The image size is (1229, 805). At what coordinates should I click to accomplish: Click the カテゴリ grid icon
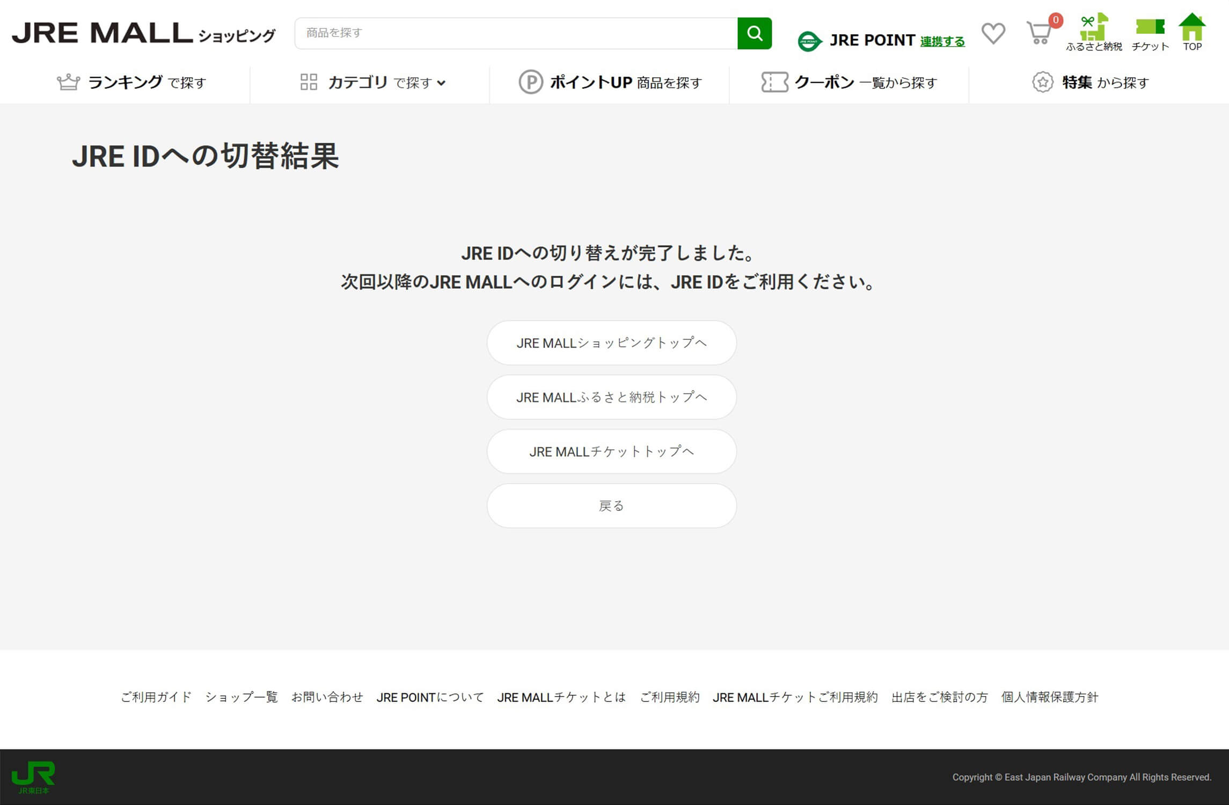point(309,82)
